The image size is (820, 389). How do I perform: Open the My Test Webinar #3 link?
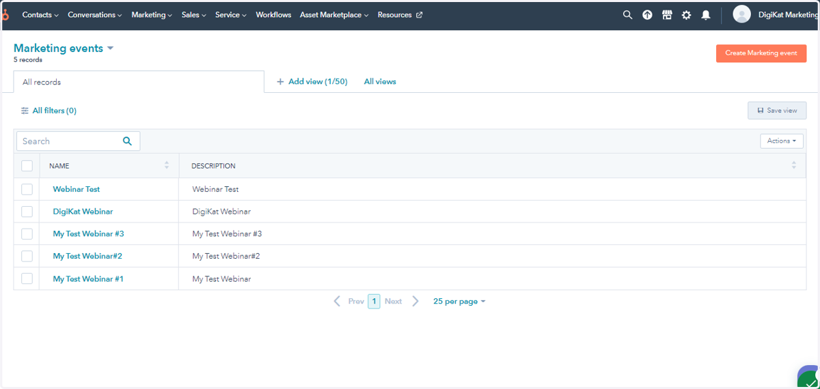[x=89, y=233]
